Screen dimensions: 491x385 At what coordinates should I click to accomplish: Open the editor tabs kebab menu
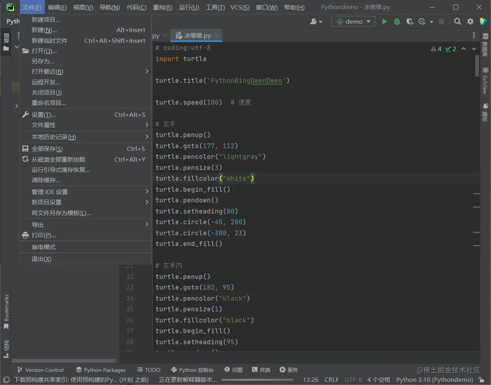coord(474,35)
